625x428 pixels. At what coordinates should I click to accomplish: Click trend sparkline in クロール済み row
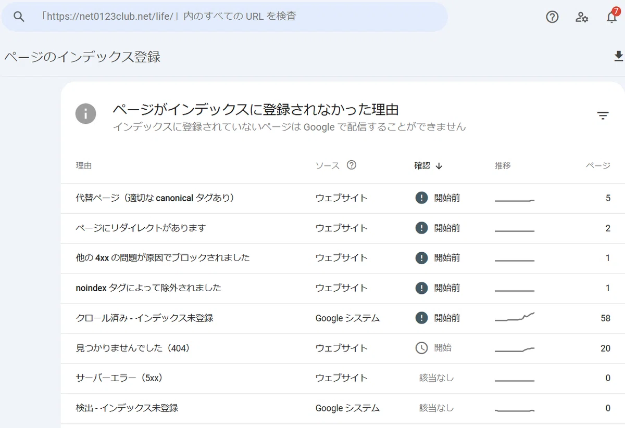pyautogui.click(x=515, y=317)
